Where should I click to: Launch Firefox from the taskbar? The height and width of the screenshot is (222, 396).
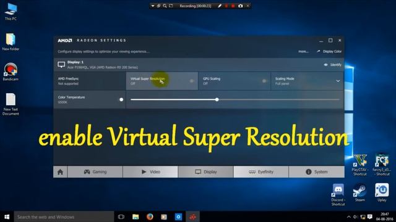tap(150, 216)
